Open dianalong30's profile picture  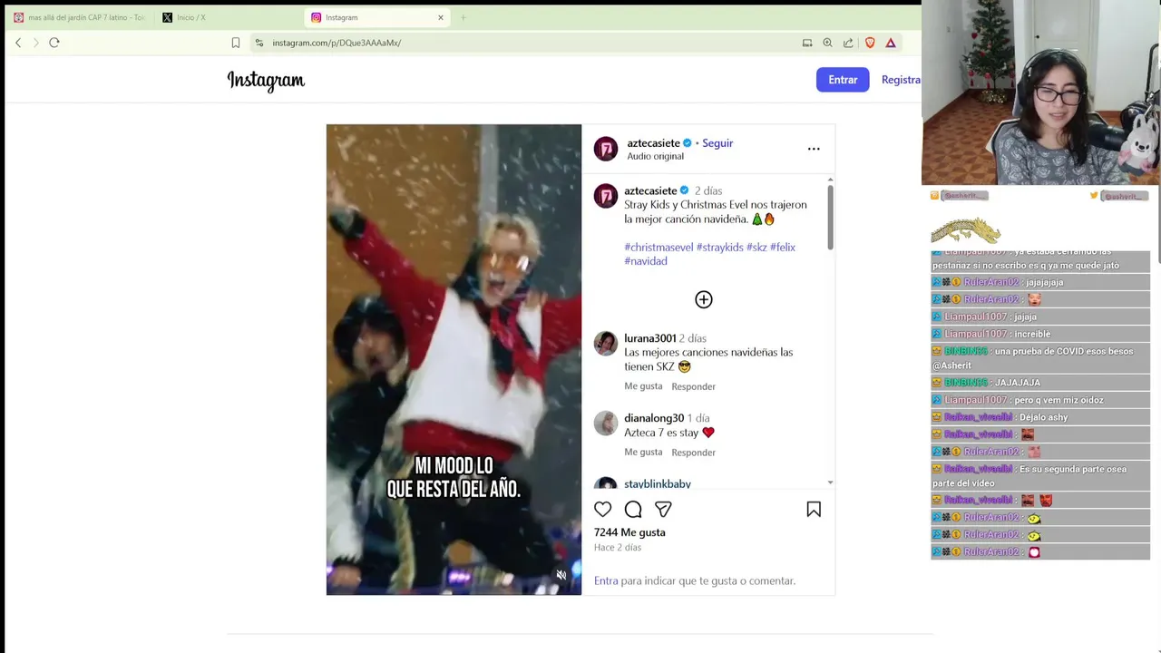click(606, 424)
